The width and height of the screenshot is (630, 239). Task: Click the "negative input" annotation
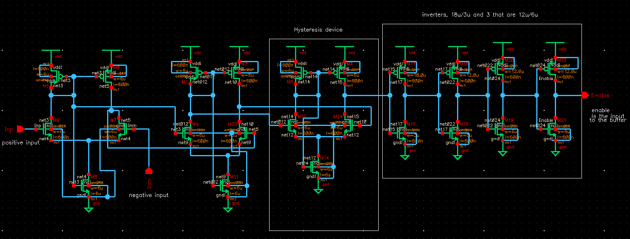pos(149,195)
